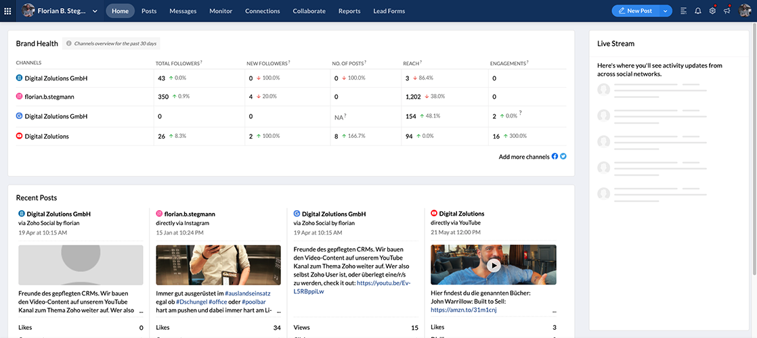The height and width of the screenshot is (338, 757).
Task: Open the Messages tab
Action: coord(183,11)
